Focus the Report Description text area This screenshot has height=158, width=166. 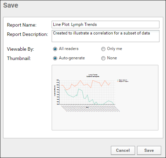coord(105,36)
